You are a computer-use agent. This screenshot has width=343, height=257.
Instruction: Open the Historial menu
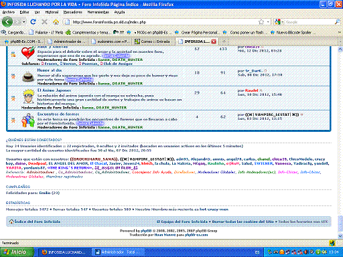coord(52,12)
